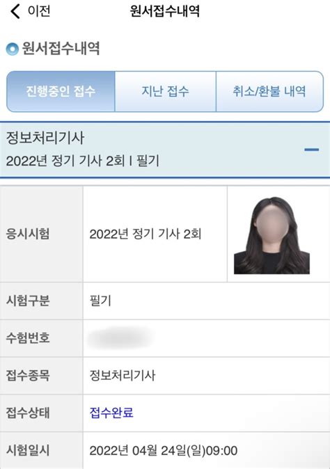Select the 응시시험 row label
Screen dimensions: 330x469
(28, 234)
